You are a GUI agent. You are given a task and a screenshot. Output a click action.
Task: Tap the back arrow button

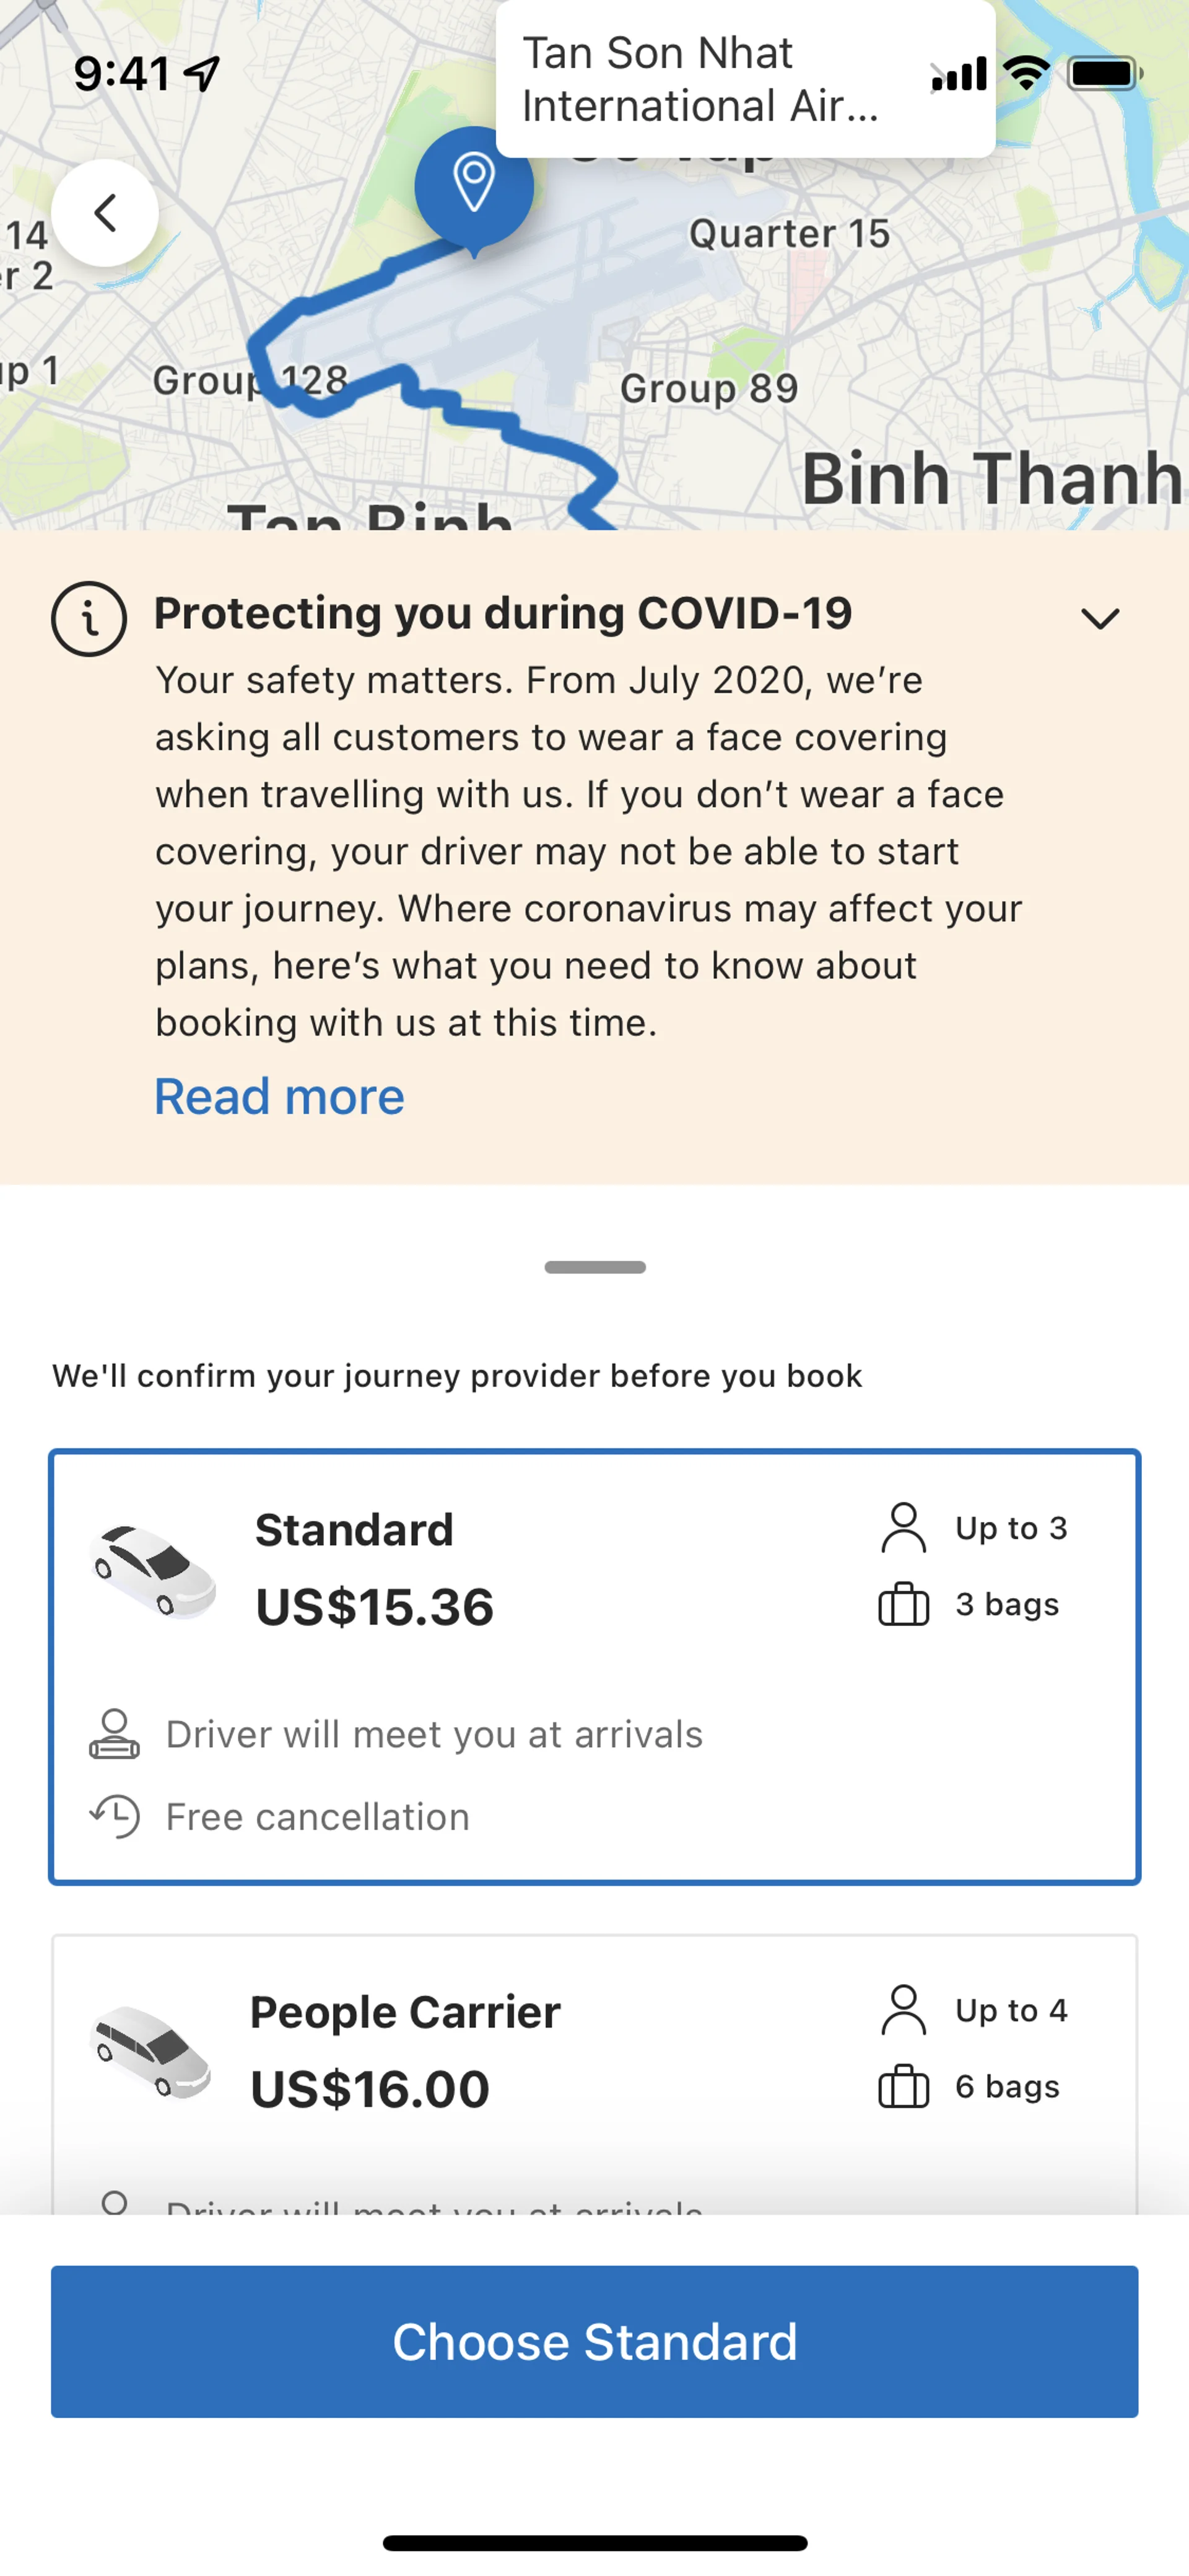(105, 213)
